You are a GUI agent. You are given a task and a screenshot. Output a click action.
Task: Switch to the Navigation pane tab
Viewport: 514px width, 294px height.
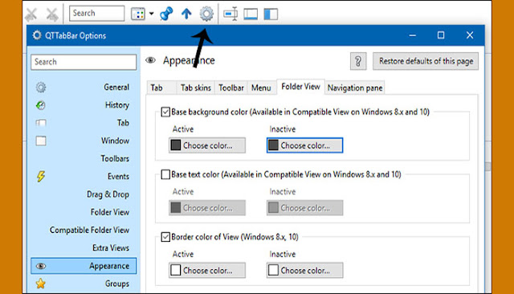click(x=355, y=88)
